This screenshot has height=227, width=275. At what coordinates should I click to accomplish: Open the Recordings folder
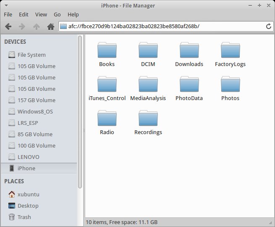tap(148, 119)
